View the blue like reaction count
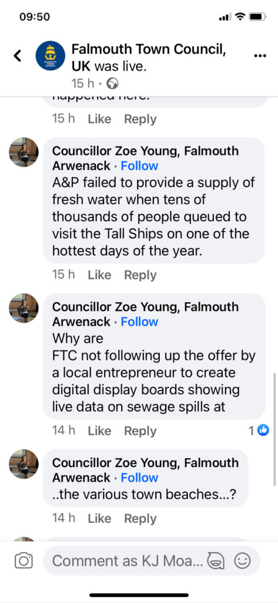The width and height of the screenshot is (278, 603). [259, 430]
